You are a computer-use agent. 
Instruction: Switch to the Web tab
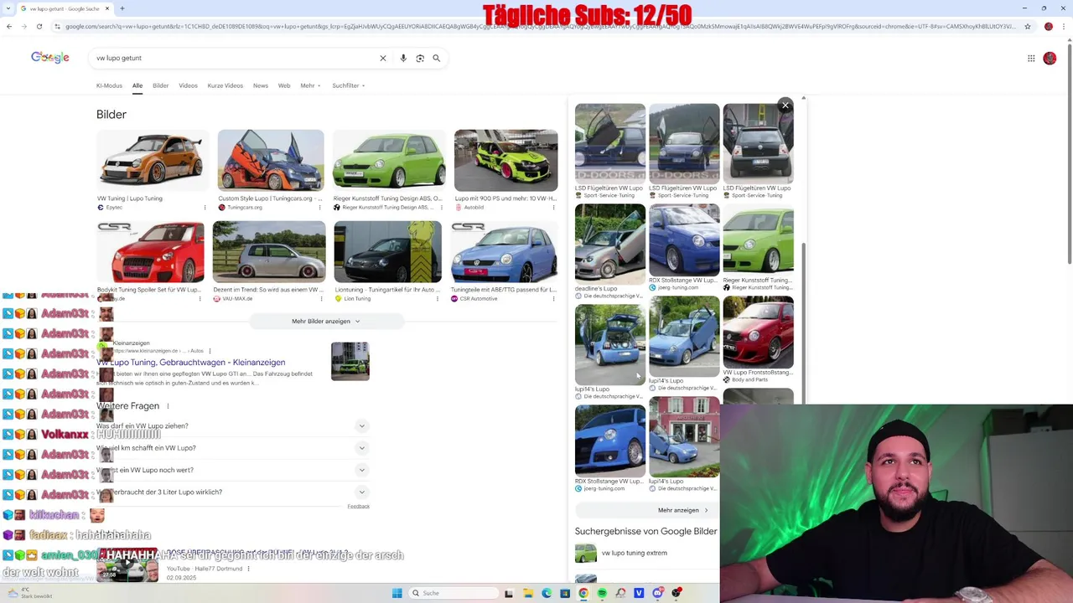pos(284,85)
